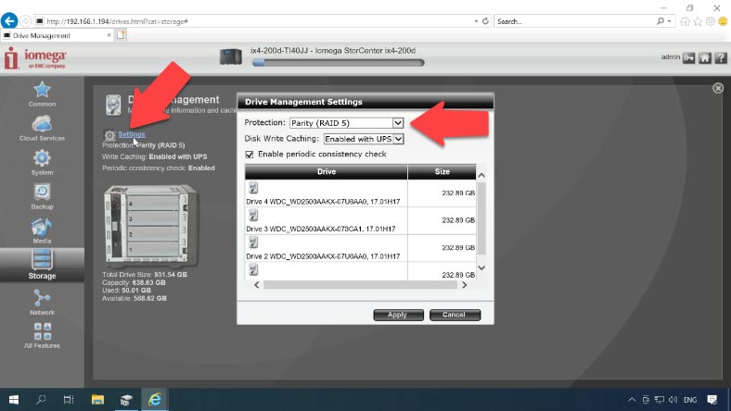This screenshot has width=731, height=411.
Task: Click the Drive 2 disk icon
Action: (253, 243)
